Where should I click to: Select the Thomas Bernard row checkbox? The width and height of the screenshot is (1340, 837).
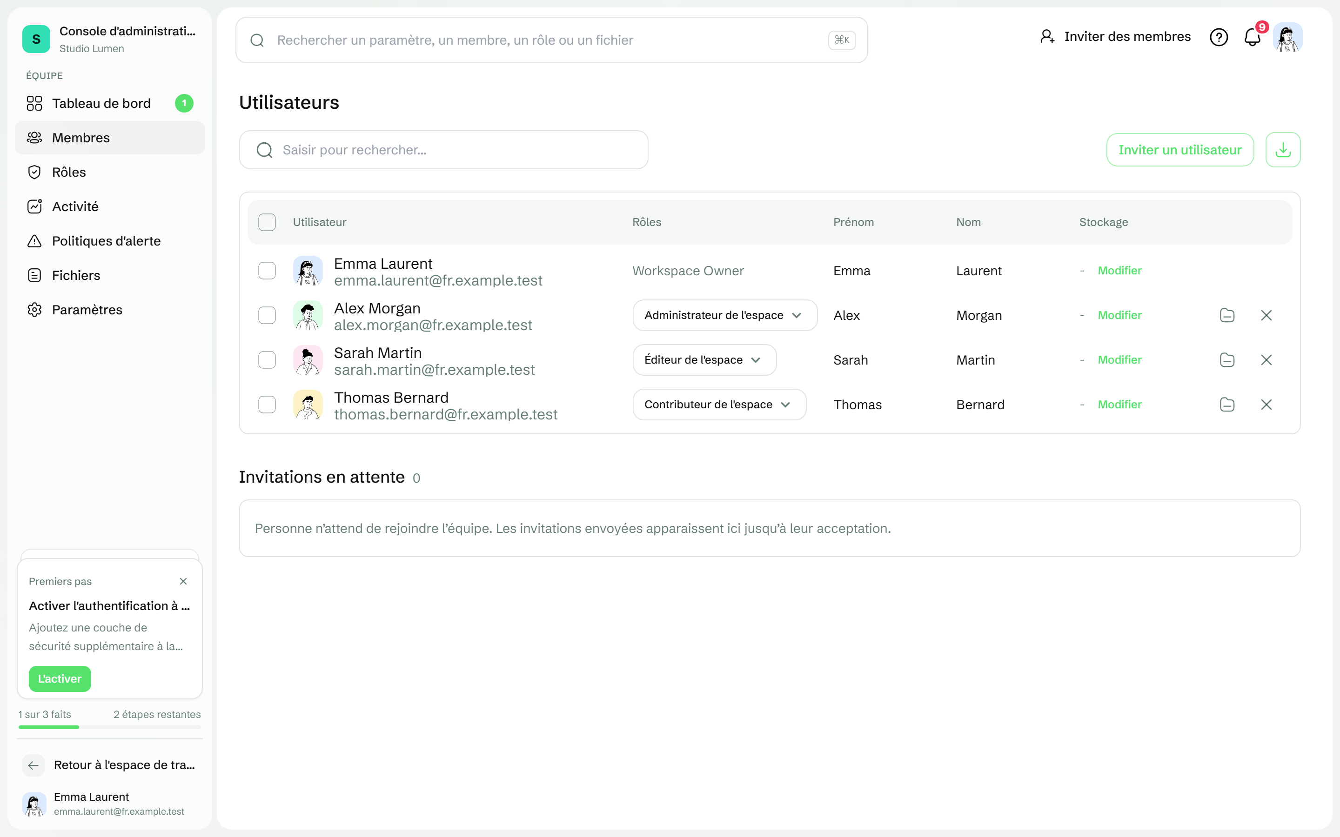point(267,405)
